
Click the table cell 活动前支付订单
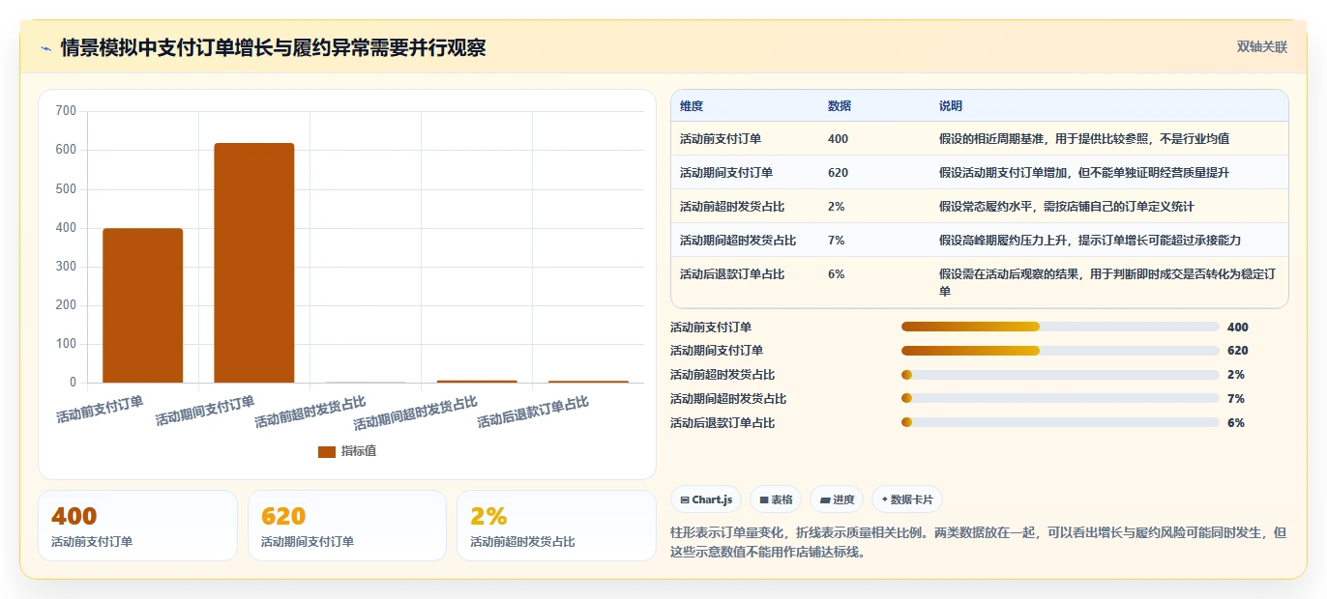pos(721,139)
